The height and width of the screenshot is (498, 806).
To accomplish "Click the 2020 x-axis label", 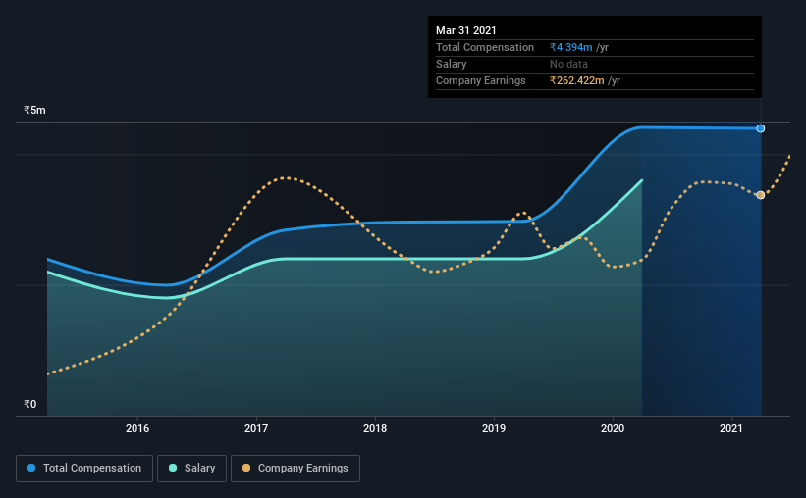I will point(613,428).
